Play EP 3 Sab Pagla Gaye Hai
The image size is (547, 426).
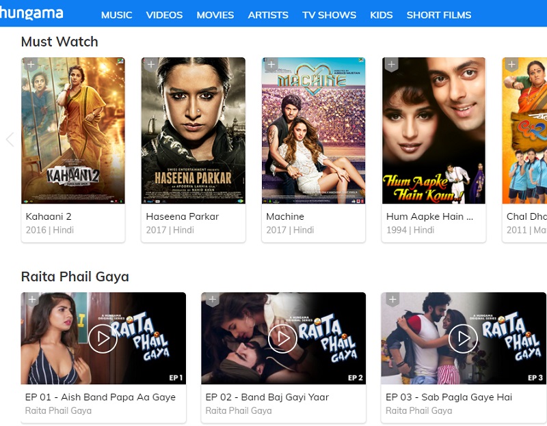(x=463, y=338)
